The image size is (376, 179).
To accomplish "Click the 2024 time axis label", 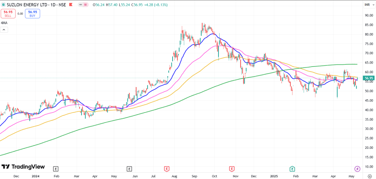I will (35, 176).
